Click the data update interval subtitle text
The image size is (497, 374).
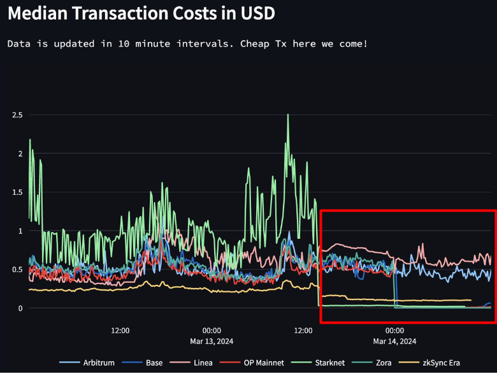[187, 43]
